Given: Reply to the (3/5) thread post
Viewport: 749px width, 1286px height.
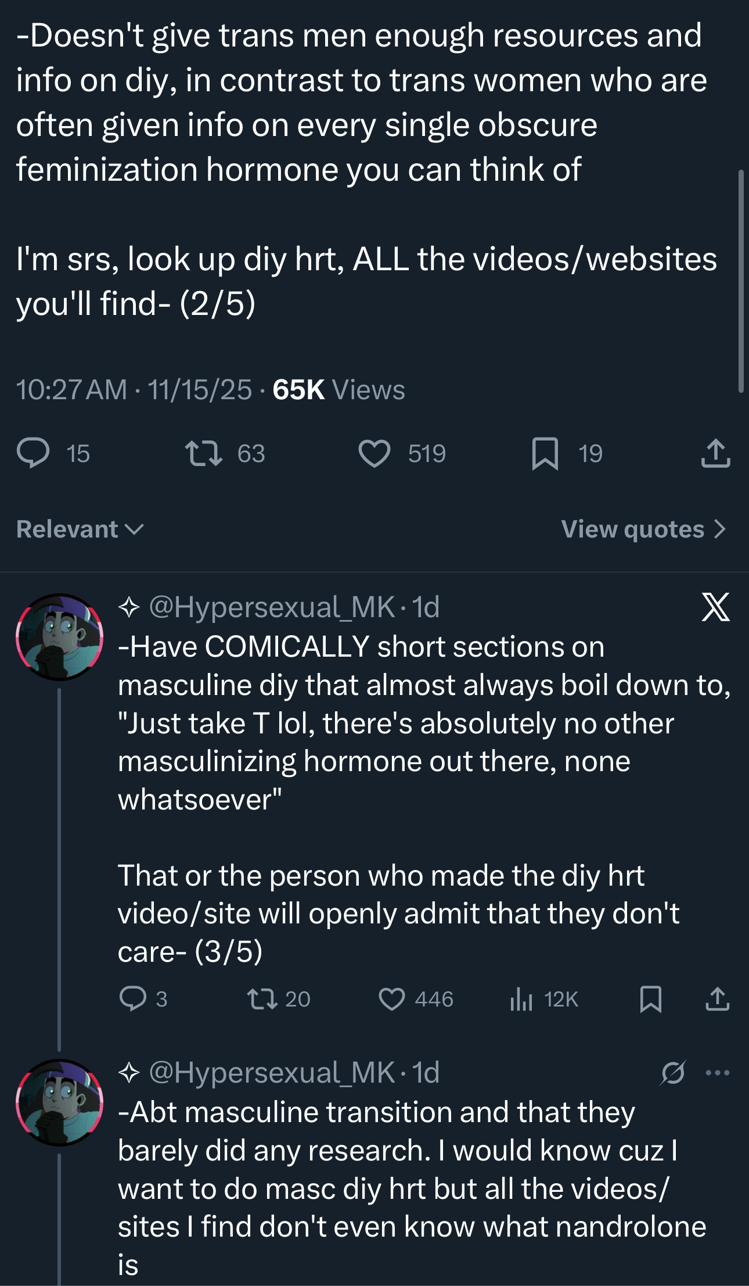Looking at the screenshot, I should coord(132,999).
